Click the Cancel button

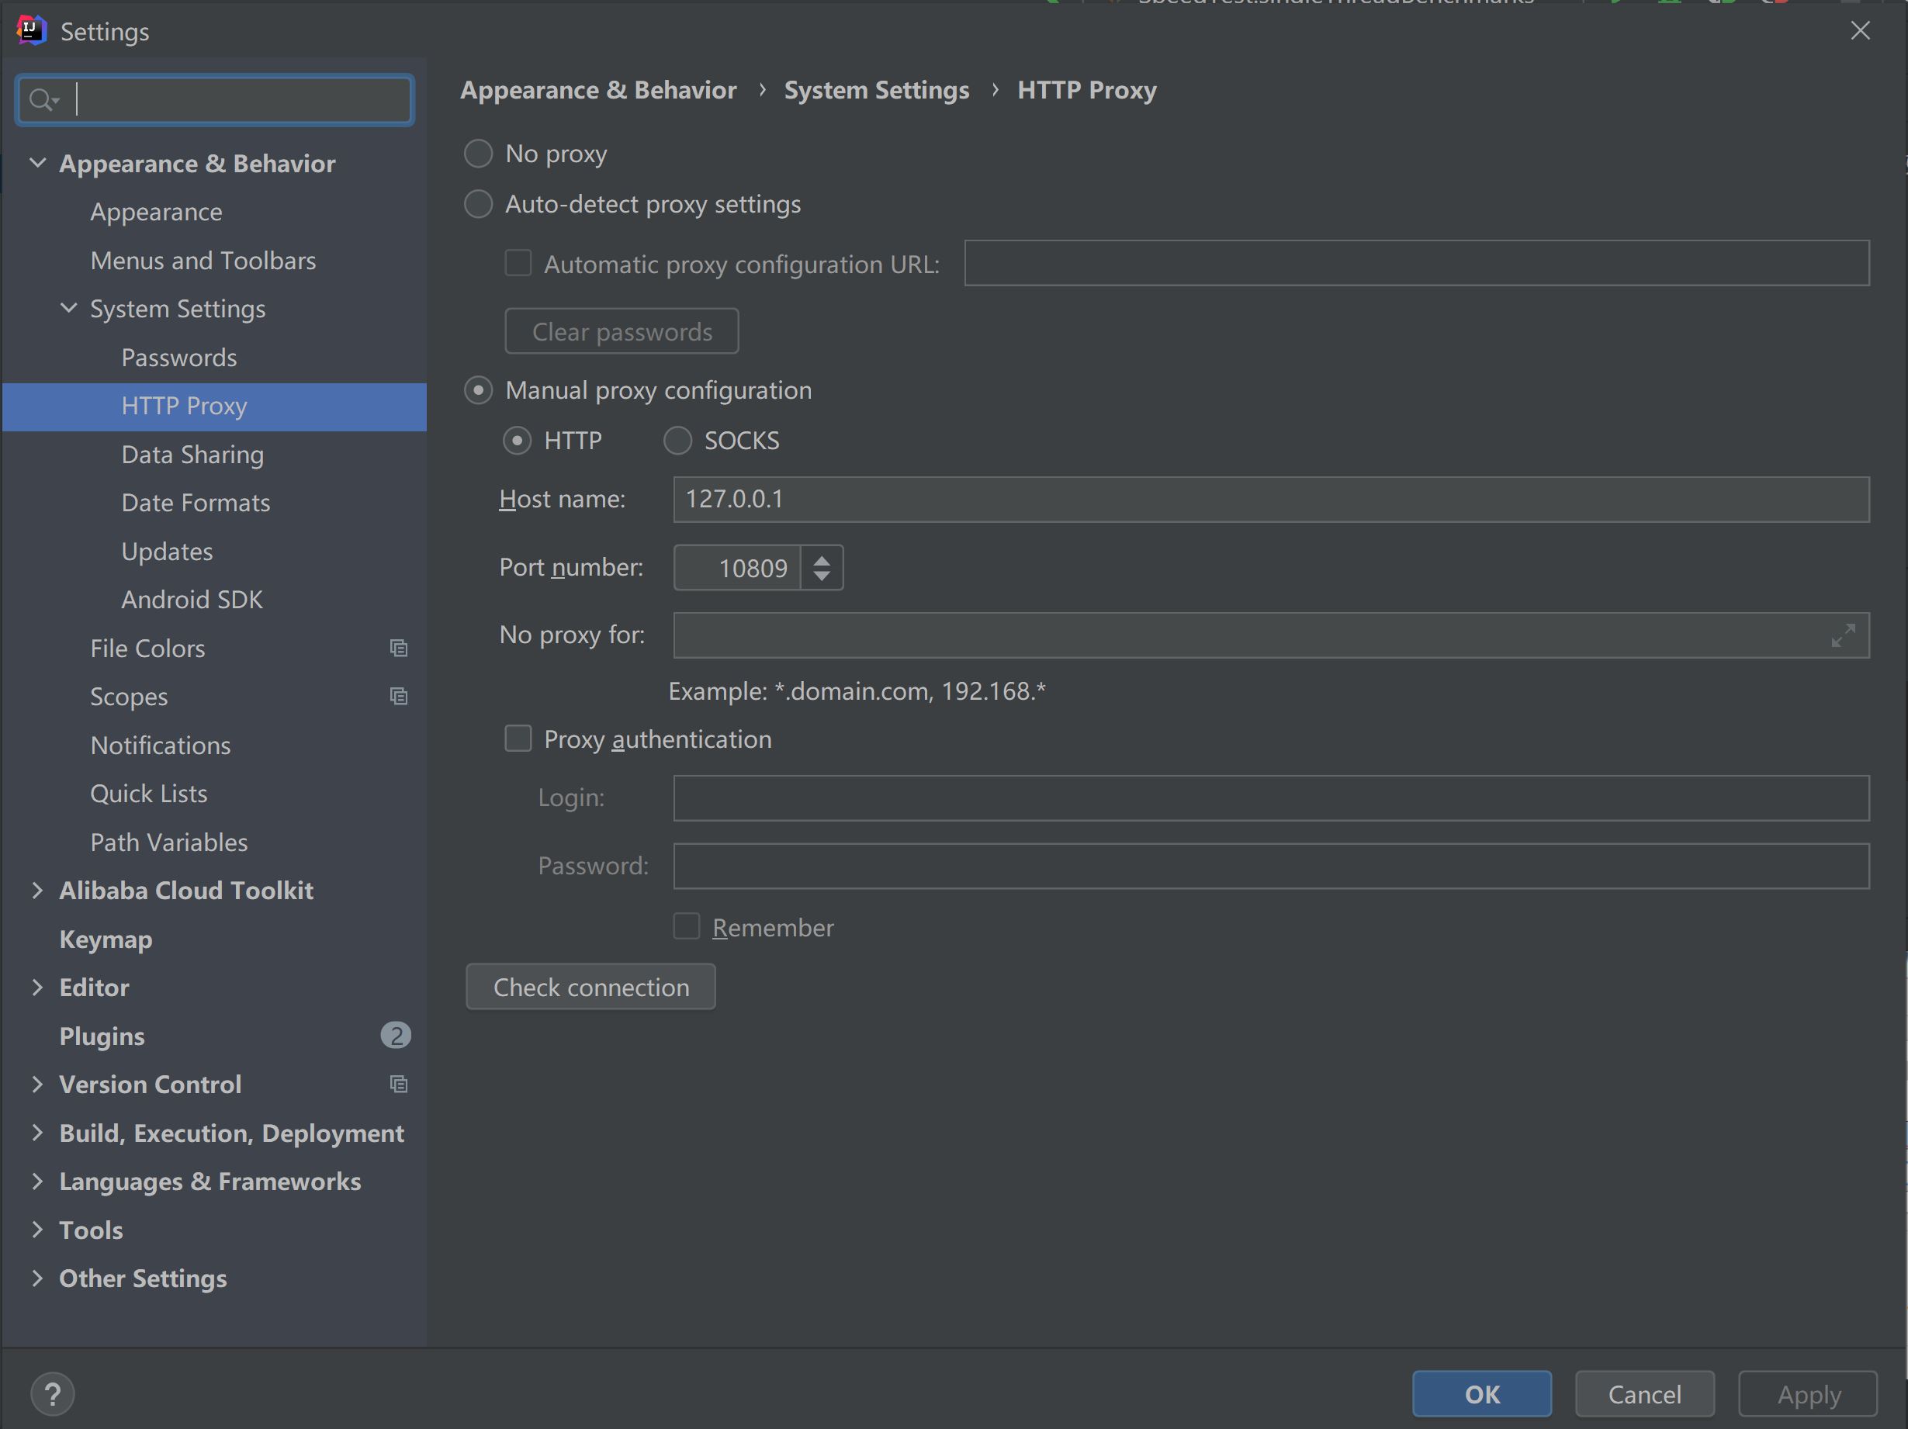pos(1645,1393)
